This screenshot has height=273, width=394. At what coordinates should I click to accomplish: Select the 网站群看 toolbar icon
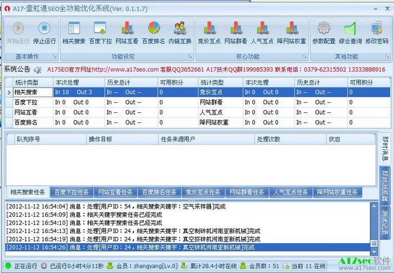tap(236, 28)
